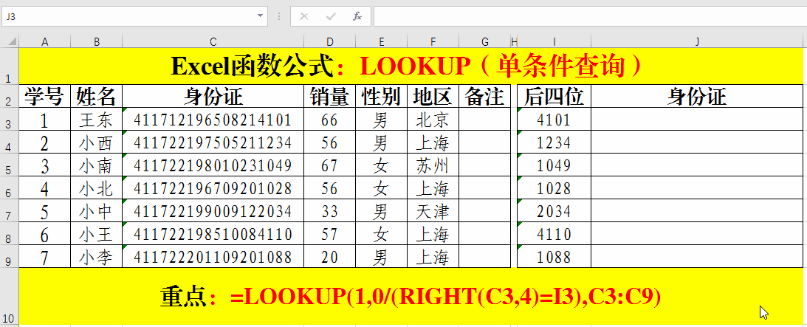807x327 pixels.
Task: Select column E header
Action: coord(382,41)
